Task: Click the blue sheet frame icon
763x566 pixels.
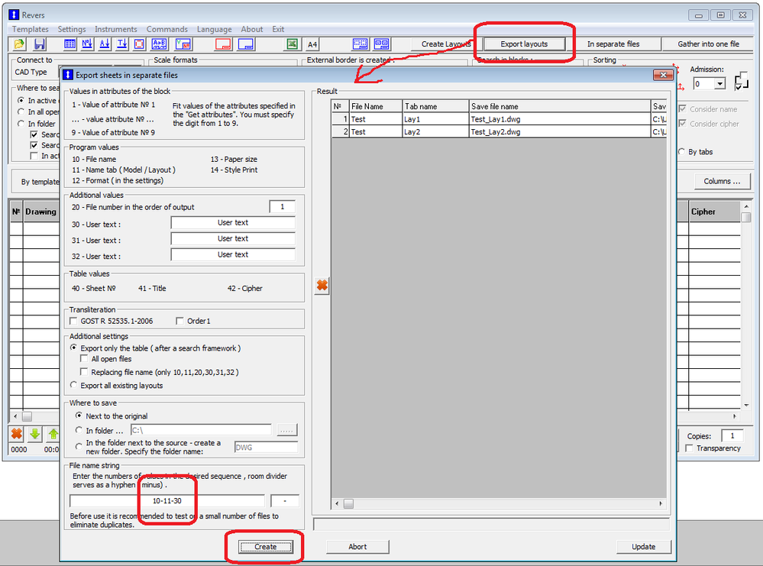Action: point(246,44)
